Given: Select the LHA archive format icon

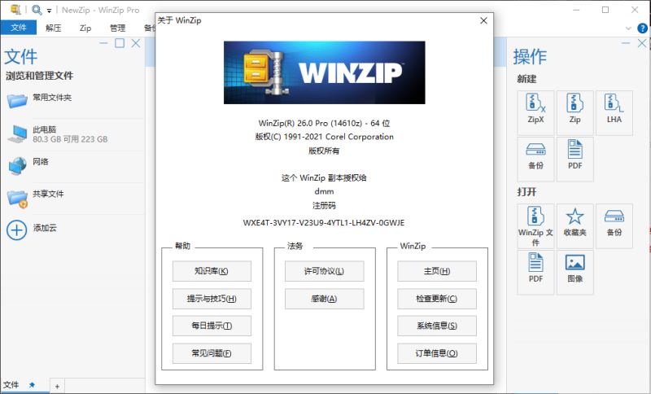Looking at the screenshot, I should point(614,107).
